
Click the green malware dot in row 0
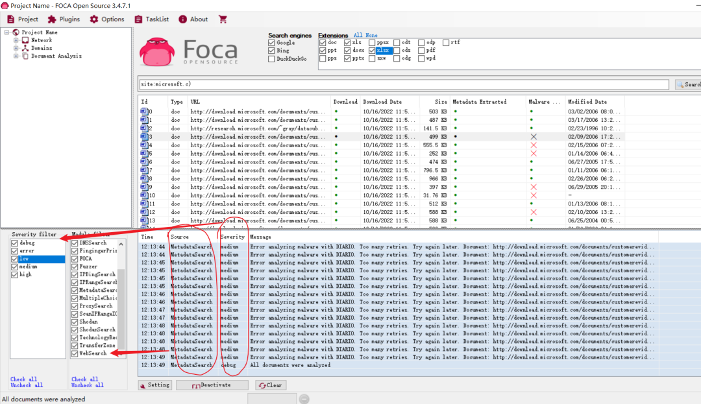531,112
